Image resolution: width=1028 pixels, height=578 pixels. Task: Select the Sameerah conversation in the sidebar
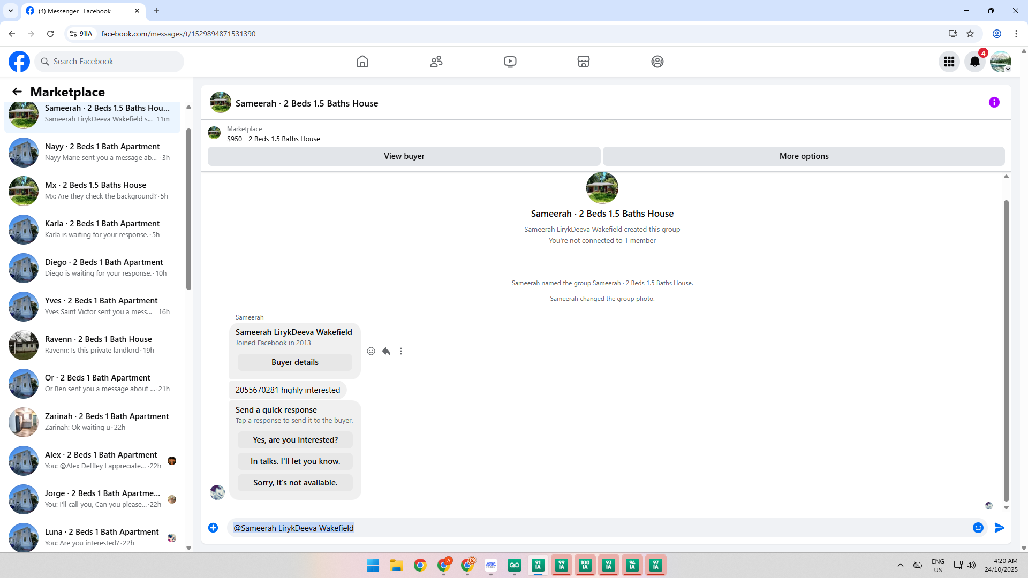pos(93,116)
